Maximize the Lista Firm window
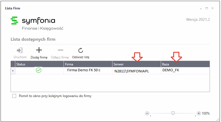This screenshot has width=221, height=122. [207, 8]
